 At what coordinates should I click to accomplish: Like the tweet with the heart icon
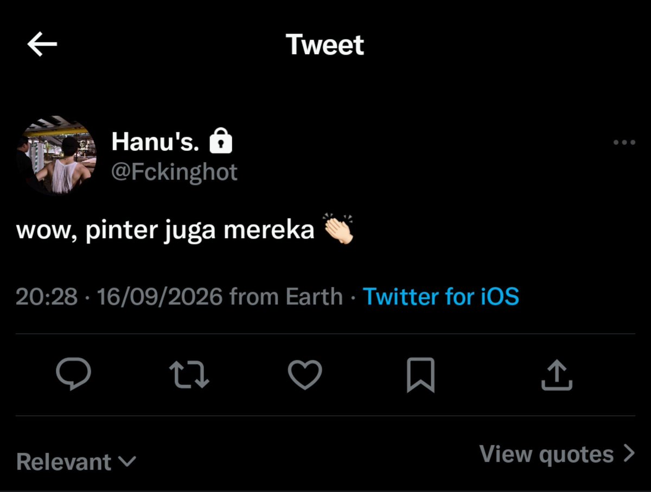(305, 375)
